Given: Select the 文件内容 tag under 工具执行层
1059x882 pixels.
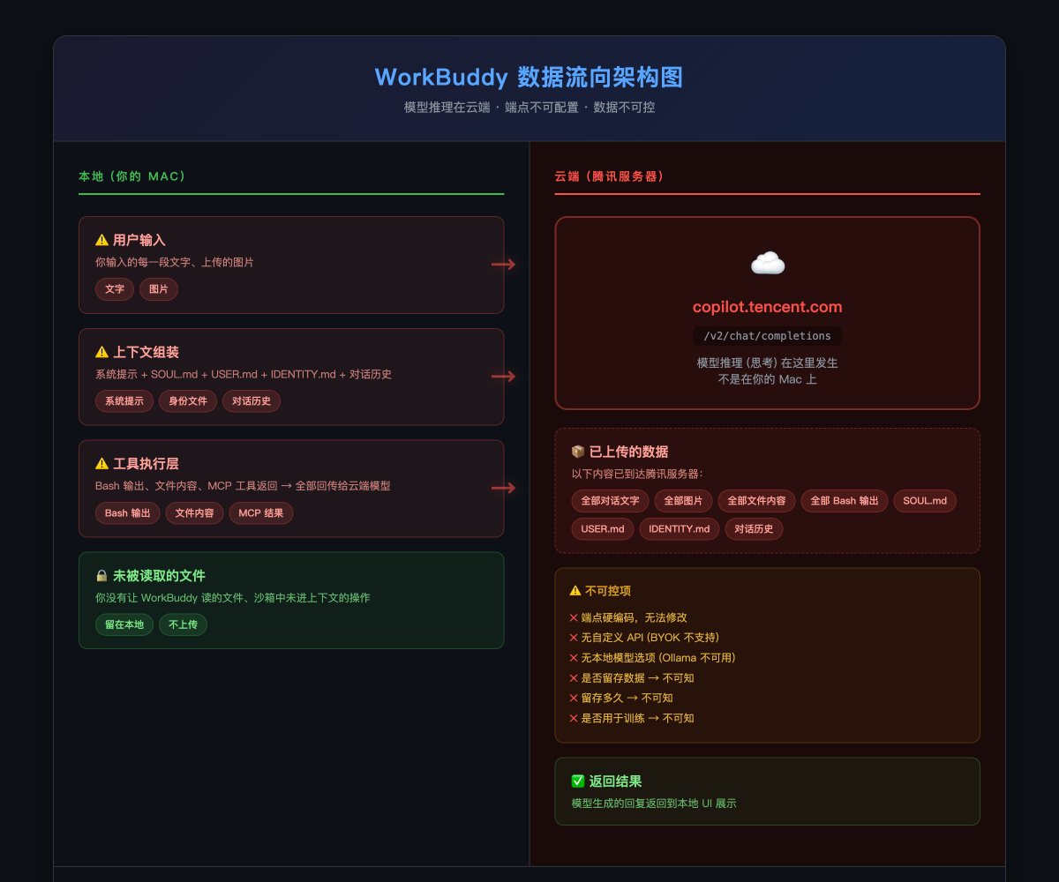Looking at the screenshot, I should (x=194, y=512).
